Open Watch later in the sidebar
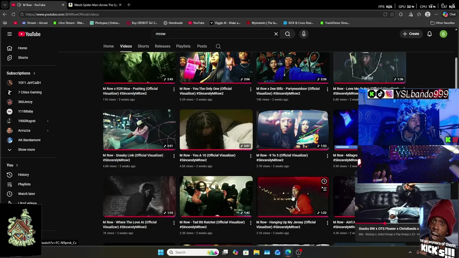The image size is (459, 258). pos(27,194)
